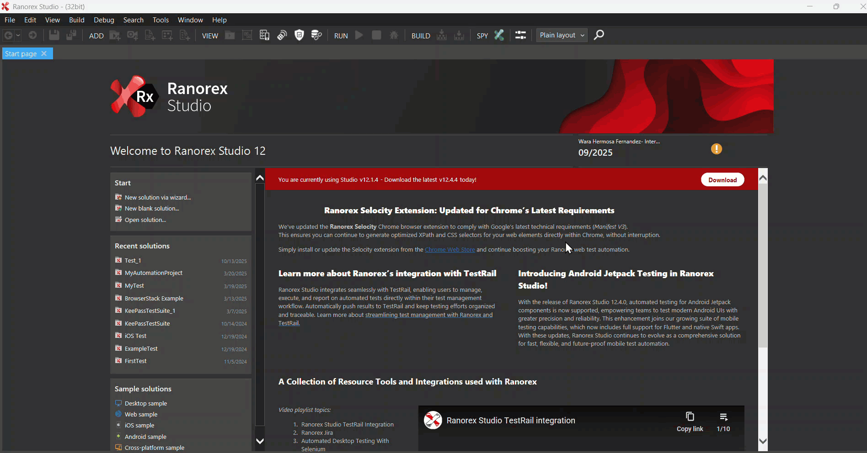The width and height of the screenshot is (867, 453).
Task: Click the add file icon before VIEW
Action: [185, 36]
